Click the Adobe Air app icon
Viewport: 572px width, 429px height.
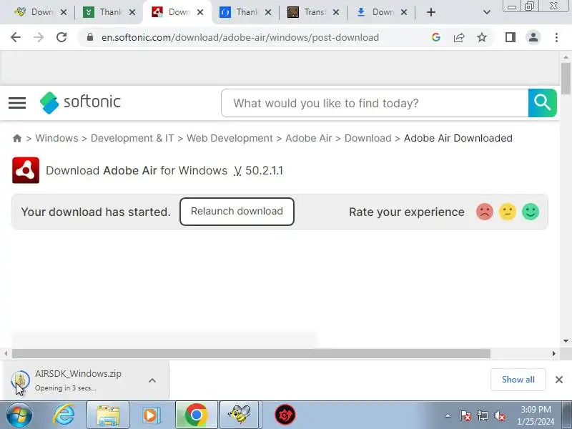click(26, 170)
